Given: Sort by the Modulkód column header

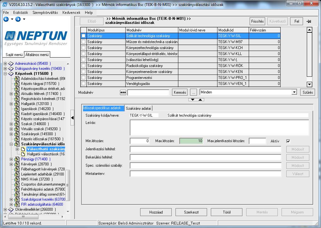Looking at the screenshot, I should tap(233, 30).
